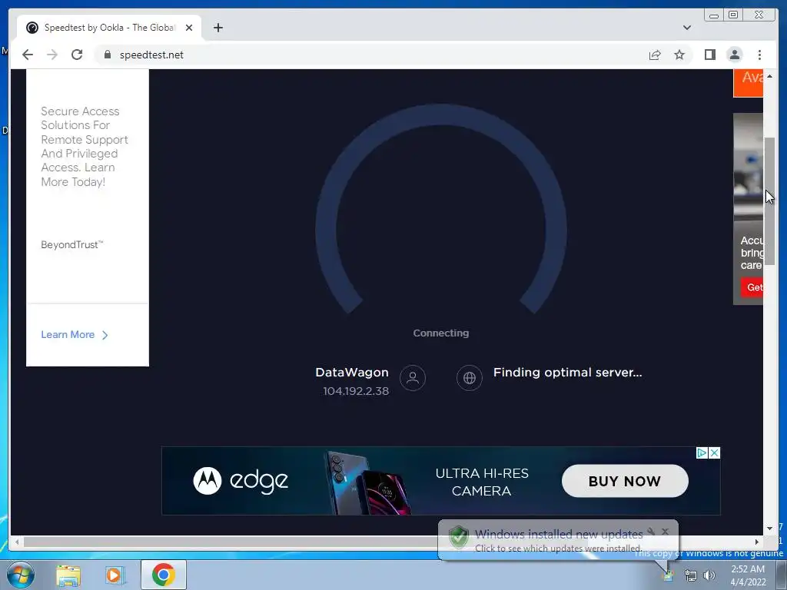Restore down the Chrome window
Image resolution: width=787 pixels, height=590 pixels.
coord(733,15)
